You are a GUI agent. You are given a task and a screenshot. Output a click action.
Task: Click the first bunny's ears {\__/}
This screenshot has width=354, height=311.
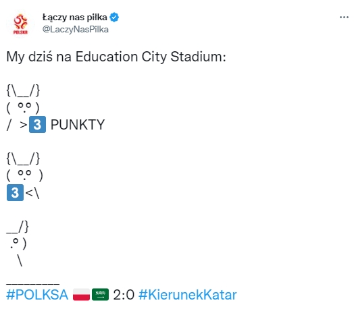(23, 90)
